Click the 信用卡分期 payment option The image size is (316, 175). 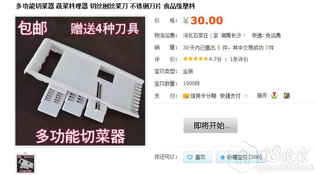click(x=203, y=96)
